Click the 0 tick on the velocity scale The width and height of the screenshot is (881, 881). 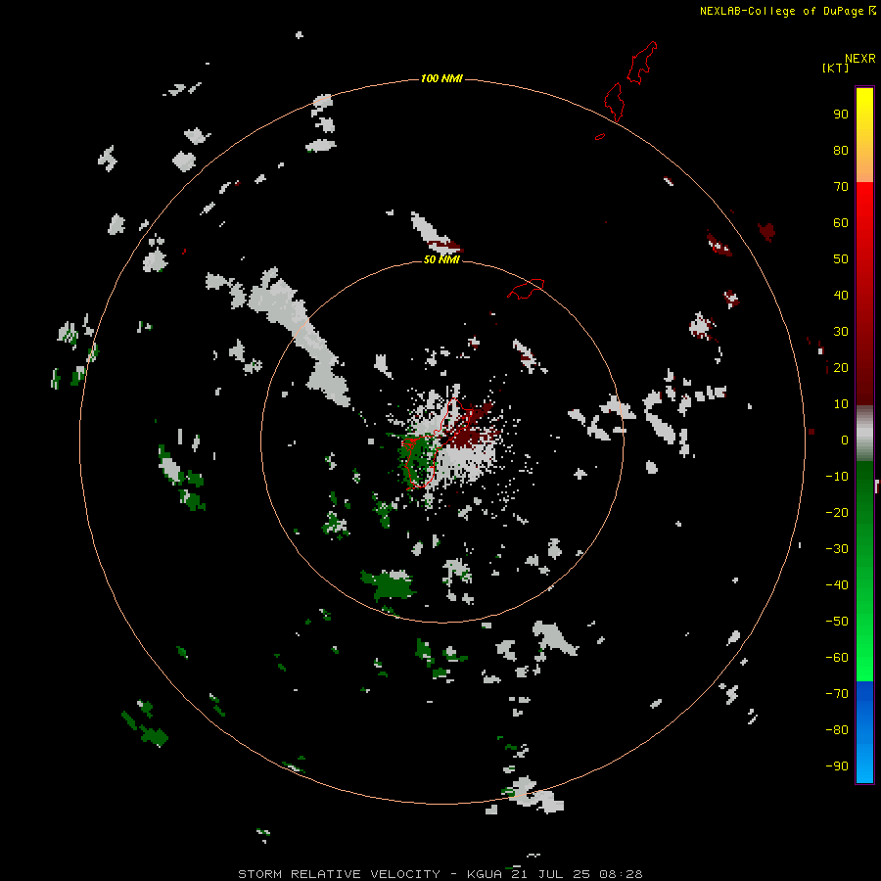click(x=845, y=440)
